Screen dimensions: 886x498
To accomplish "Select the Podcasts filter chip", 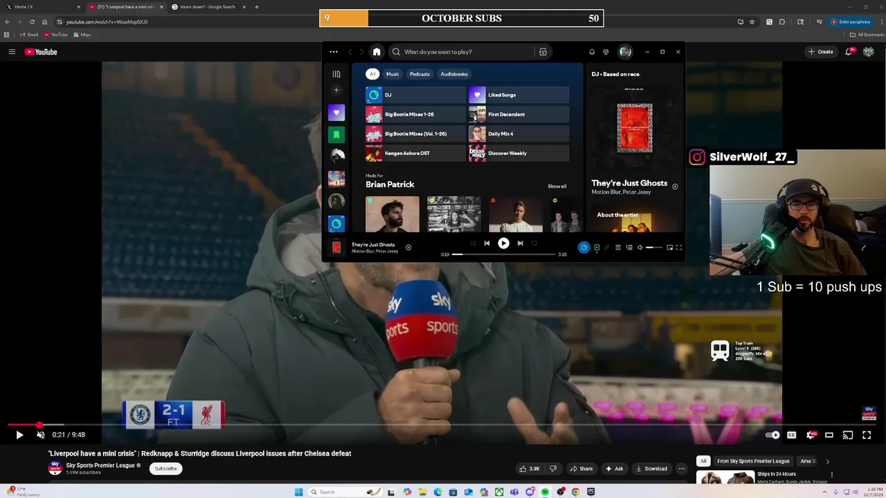I will point(419,74).
